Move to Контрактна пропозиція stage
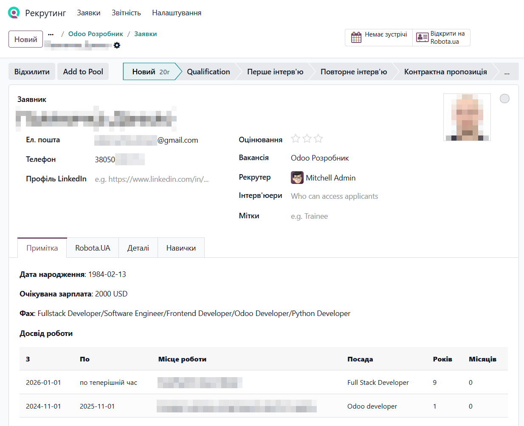 coord(445,72)
